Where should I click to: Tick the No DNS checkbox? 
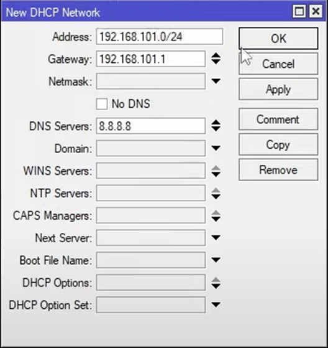point(102,104)
